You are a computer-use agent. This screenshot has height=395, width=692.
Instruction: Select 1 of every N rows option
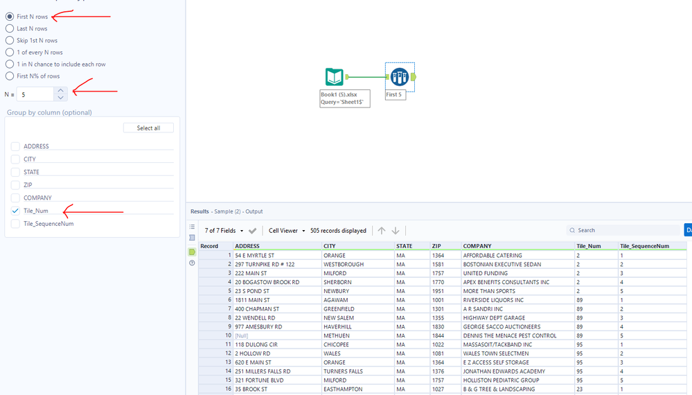(x=9, y=52)
